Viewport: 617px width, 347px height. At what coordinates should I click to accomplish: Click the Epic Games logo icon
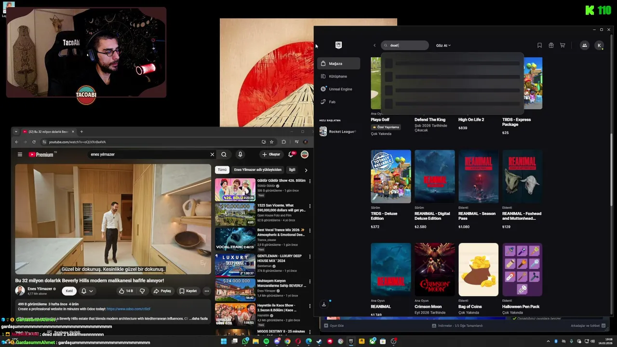pyautogui.click(x=338, y=45)
